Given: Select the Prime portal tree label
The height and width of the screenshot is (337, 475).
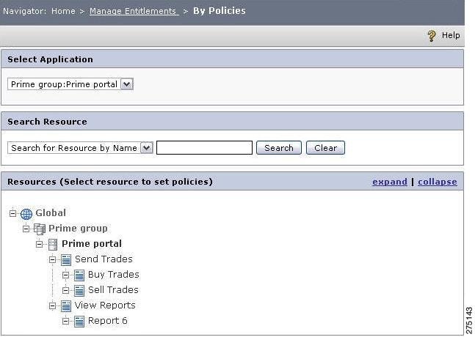Looking at the screenshot, I should coord(92,244).
